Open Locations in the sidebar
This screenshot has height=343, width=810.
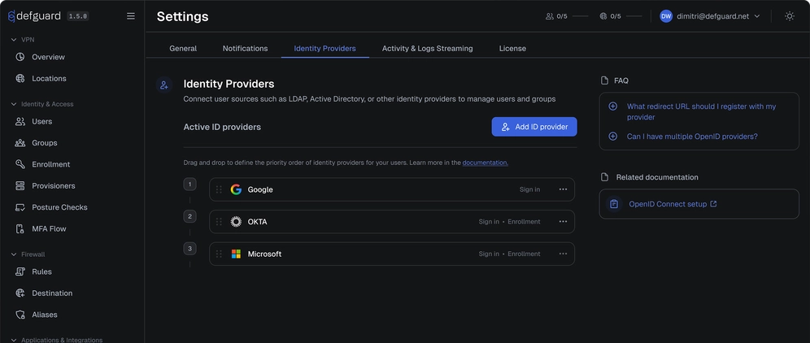point(49,79)
